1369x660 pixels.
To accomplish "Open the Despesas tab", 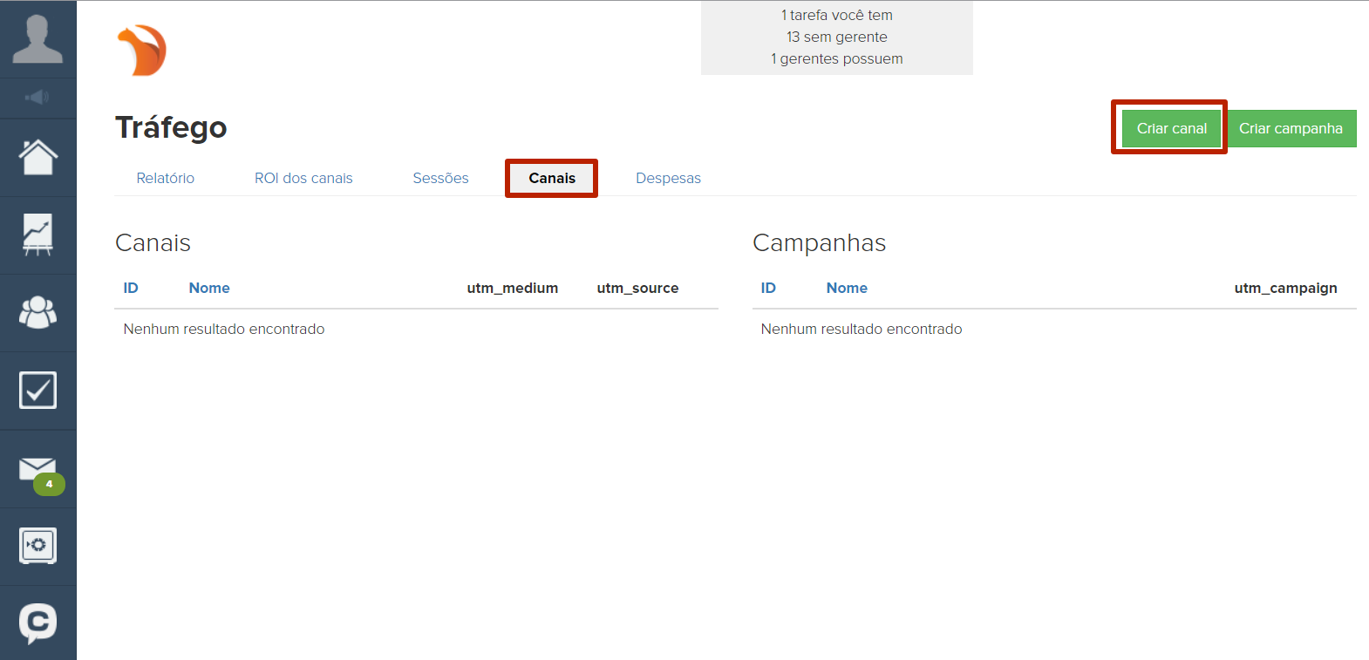I will click(668, 178).
